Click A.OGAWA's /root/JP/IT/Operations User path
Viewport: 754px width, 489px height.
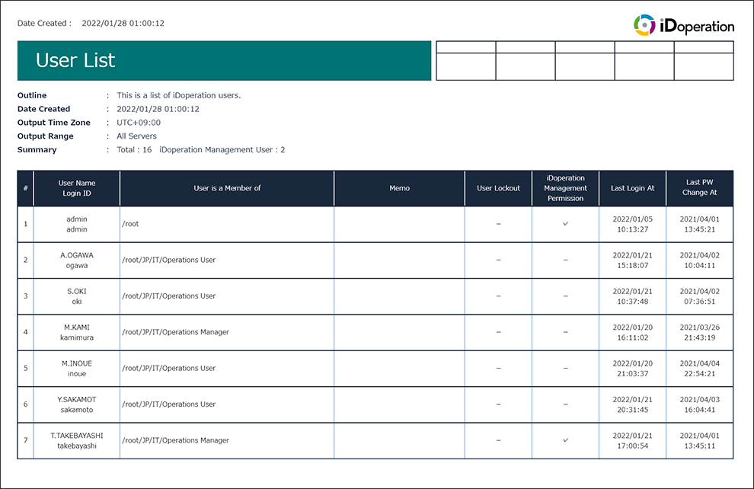tap(168, 260)
